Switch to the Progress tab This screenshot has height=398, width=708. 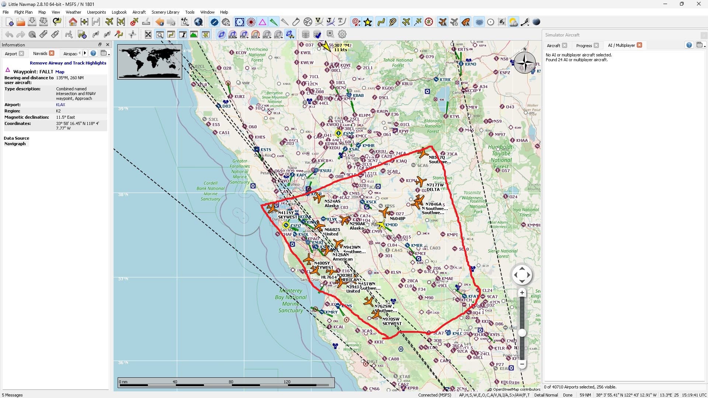pos(584,45)
